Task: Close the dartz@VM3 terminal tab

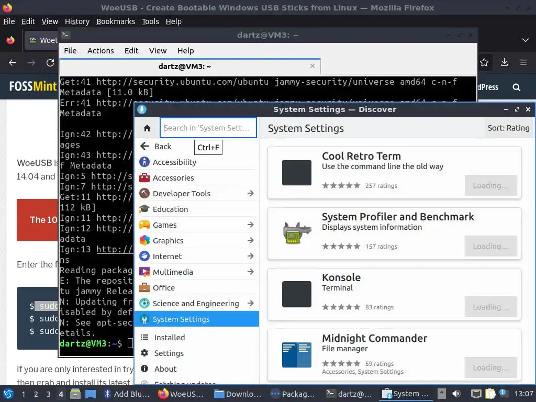Action: (x=312, y=66)
